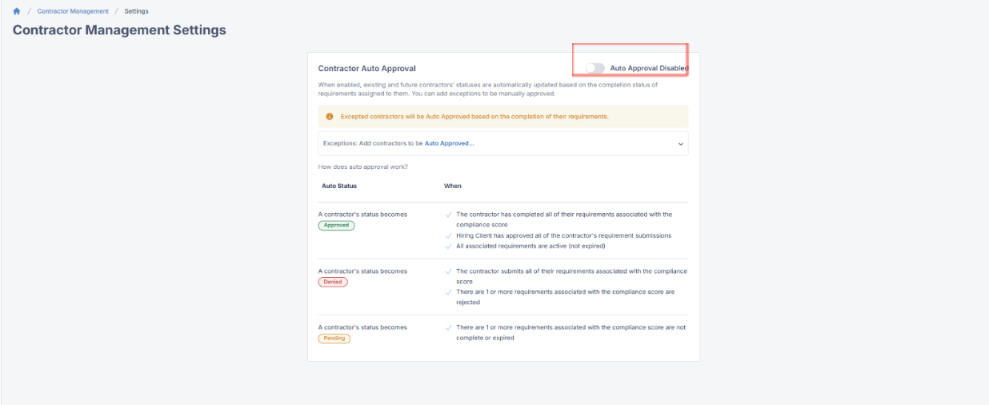Click the Contractor Auto Approval heading
The image size is (989, 405).
coord(367,69)
